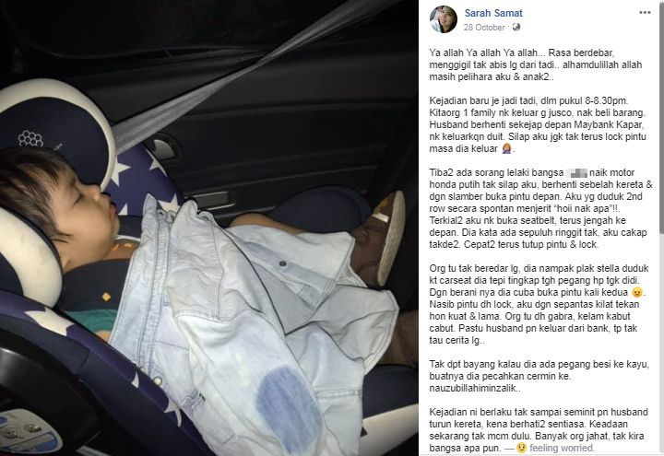Screen dimensions: 664x456
Task: Open the sleeping child photo
Action: coord(209,228)
